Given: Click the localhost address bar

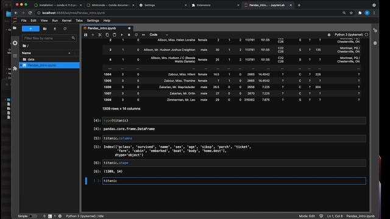Looking at the screenshot, I should pos(189,13).
